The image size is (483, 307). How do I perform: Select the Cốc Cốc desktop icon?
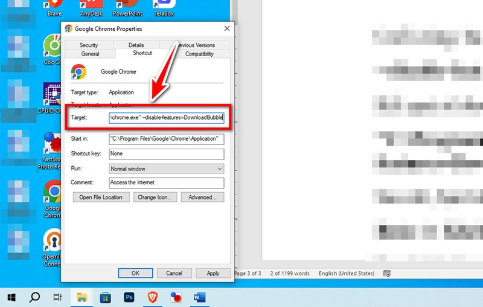pyautogui.click(x=52, y=50)
